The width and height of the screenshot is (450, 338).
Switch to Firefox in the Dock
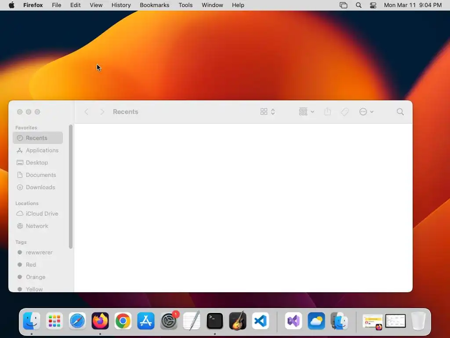coord(100,321)
